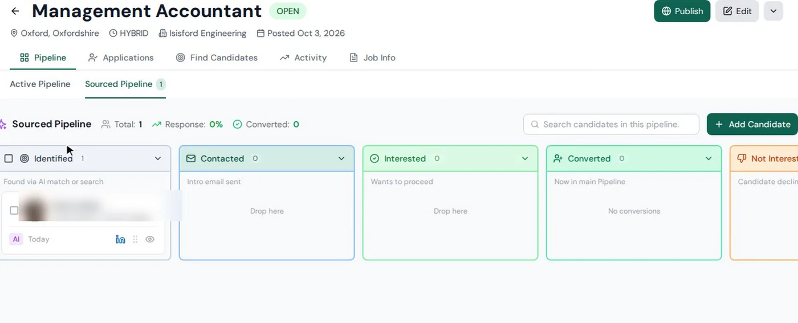
Task: Expand the Identified column chevron
Action: (158, 158)
